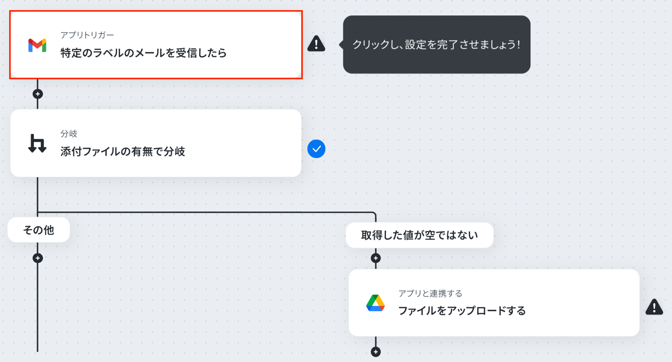This screenshot has width=672, height=362.
Task: Click the Google Drive icon
Action: pos(375,303)
